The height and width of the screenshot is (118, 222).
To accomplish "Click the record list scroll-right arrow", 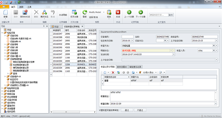I will 95,112.
